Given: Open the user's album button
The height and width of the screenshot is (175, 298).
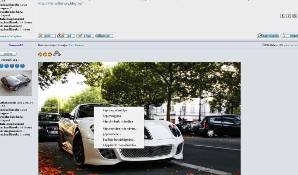Looking at the screenshot, I should point(104,36).
